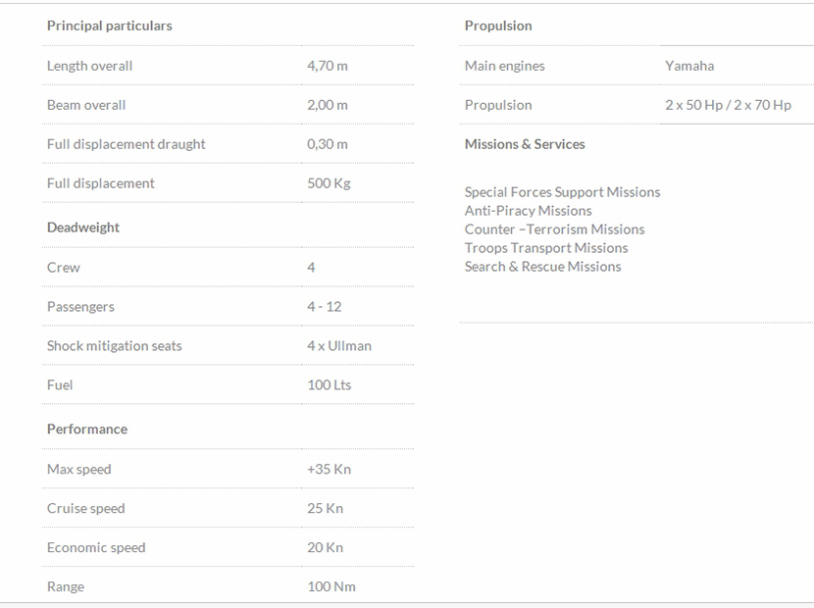Click the Deadweight section heading
This screenshot has width=814, height=608.
click(83, 228)
